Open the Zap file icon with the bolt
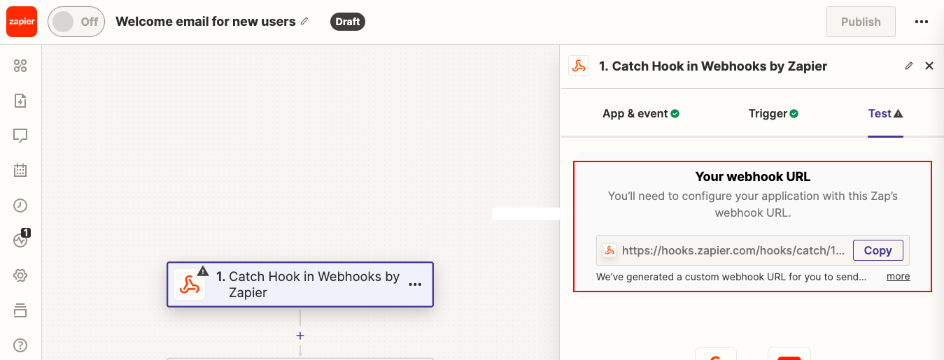This screenshot has width=944, height=360. coord(20,101)
